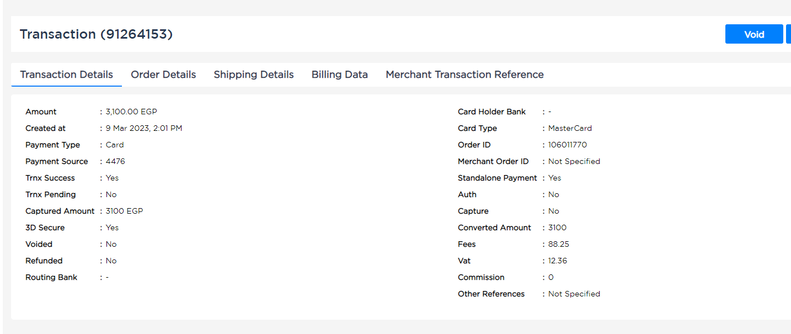Open Merchant Transaction Reference tab
Image resolution: width=791 pixels, height=334 pixels.
[464, 75]
